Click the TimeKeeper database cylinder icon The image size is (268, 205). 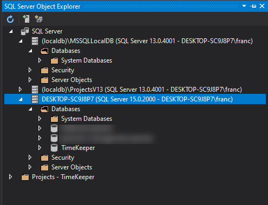point(54,148)
